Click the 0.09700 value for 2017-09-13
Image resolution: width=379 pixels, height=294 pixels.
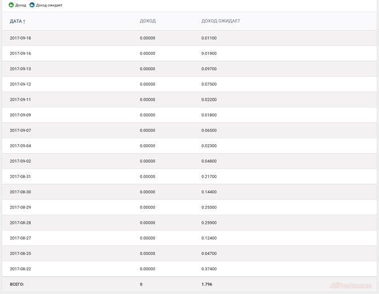click(x=209, y=69)
